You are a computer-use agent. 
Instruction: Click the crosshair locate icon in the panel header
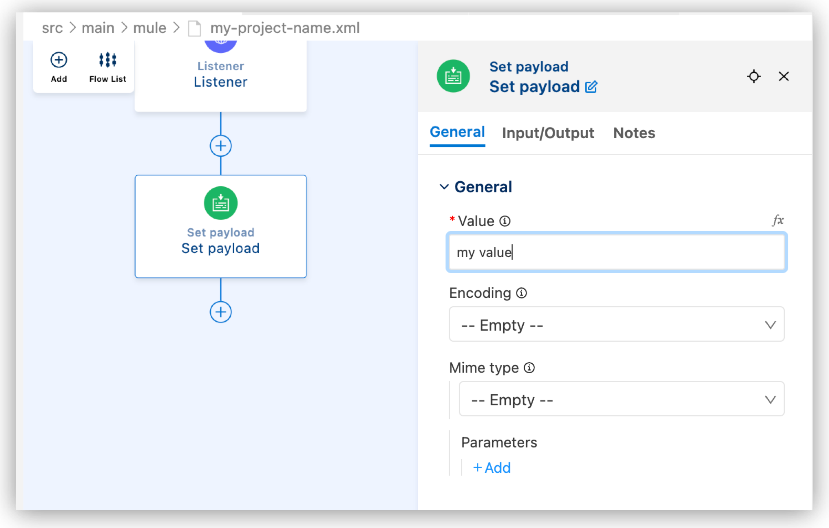click(x=754, y=76)
